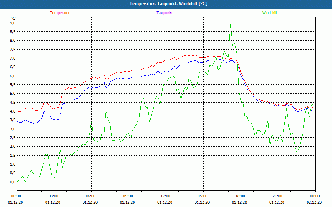Click the 8,5 y-axis value
This screenshot has width=332, height=207.
click(x=13, y=32)
